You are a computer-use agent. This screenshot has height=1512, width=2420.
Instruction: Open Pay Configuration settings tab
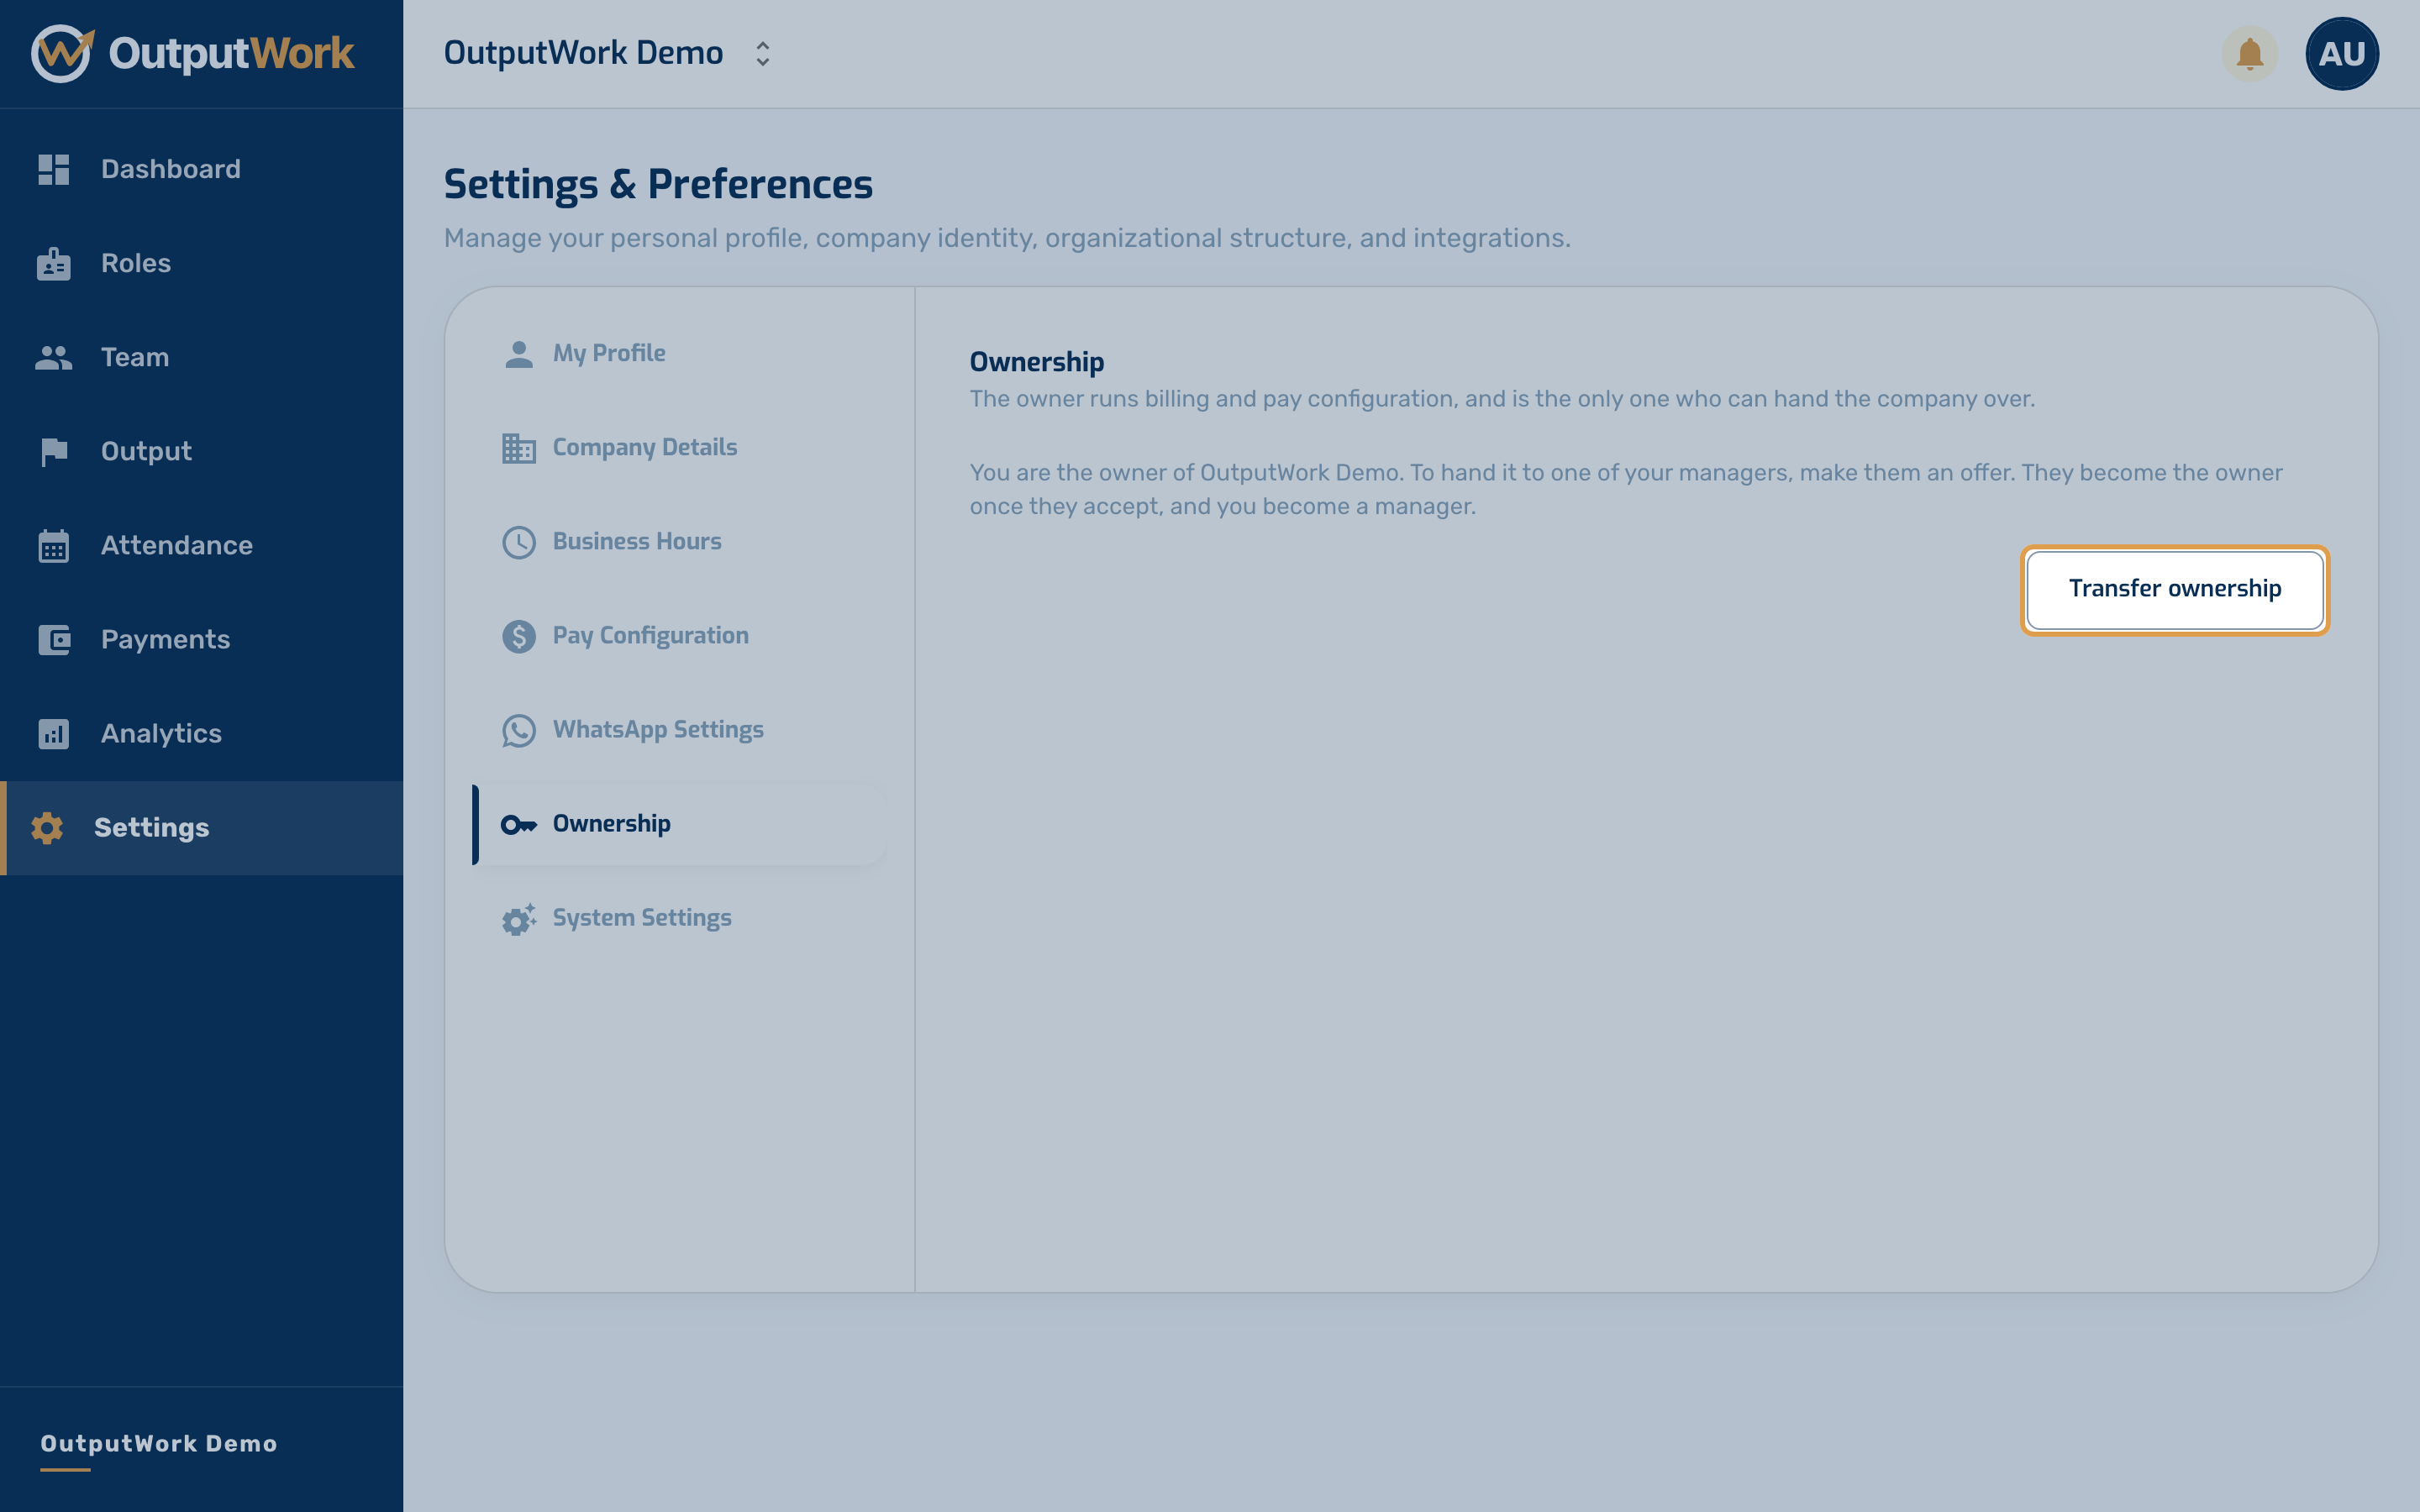click(x=680, y=636)
